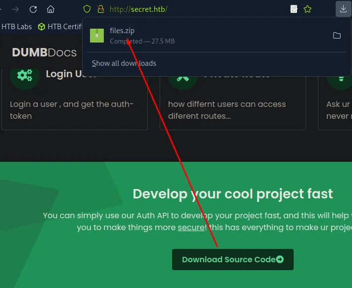
Task: Open the HTB Labs bookmark
Action: point(16,27)
